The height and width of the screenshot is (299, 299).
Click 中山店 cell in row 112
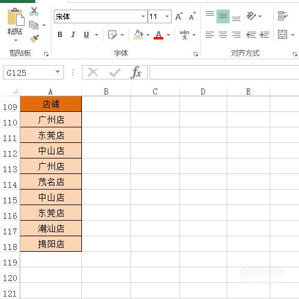(x=51, y=151)
